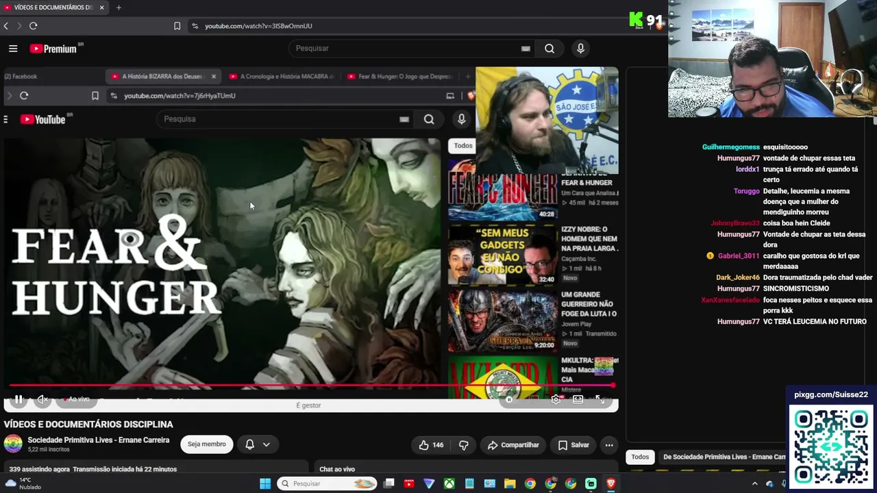Open a new browser tab with plus button

[119, 8]
